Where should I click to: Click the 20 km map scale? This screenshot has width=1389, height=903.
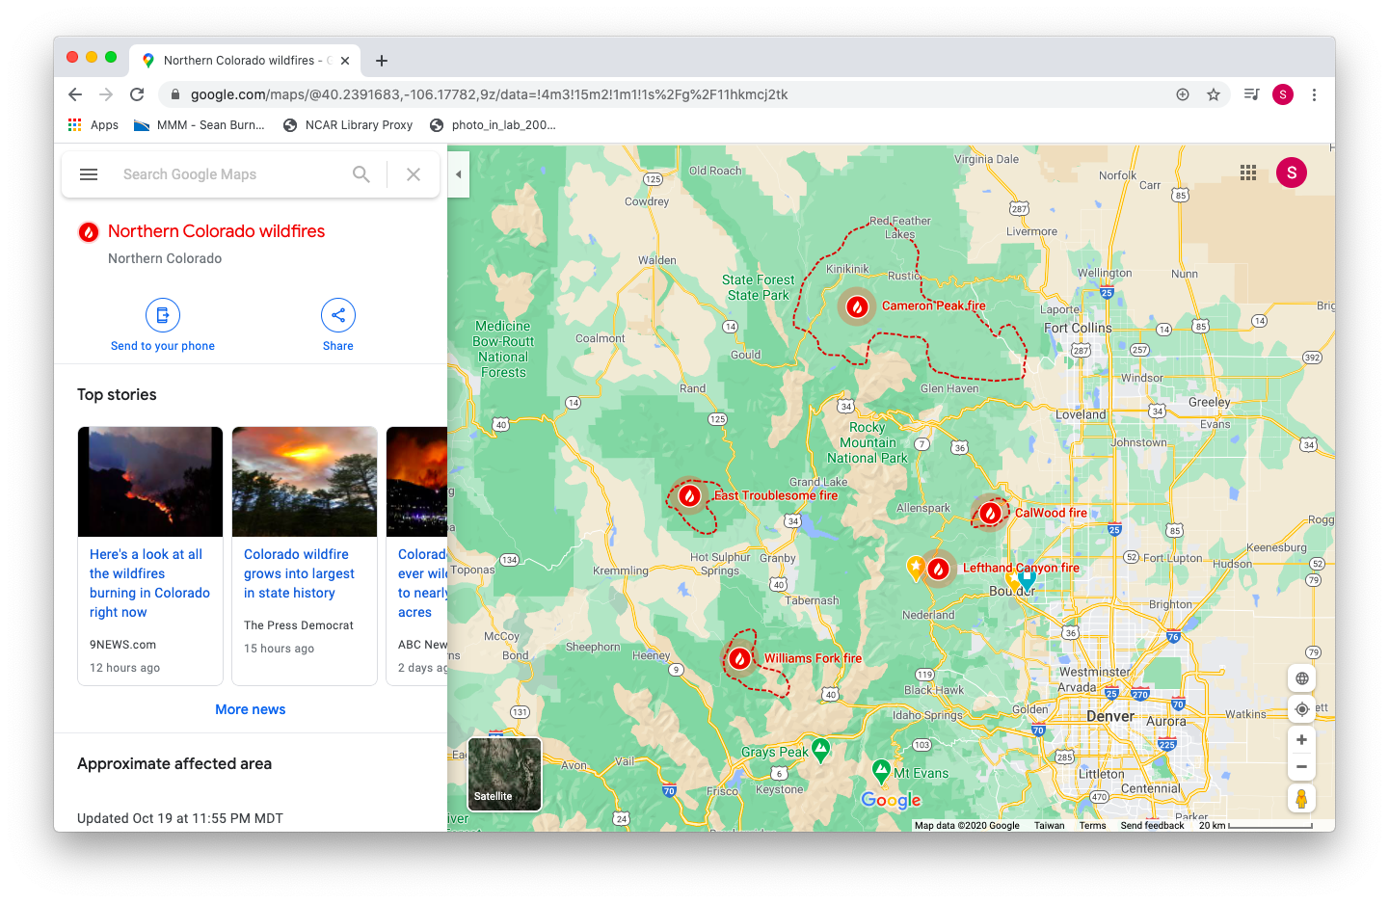point(1255,825)
